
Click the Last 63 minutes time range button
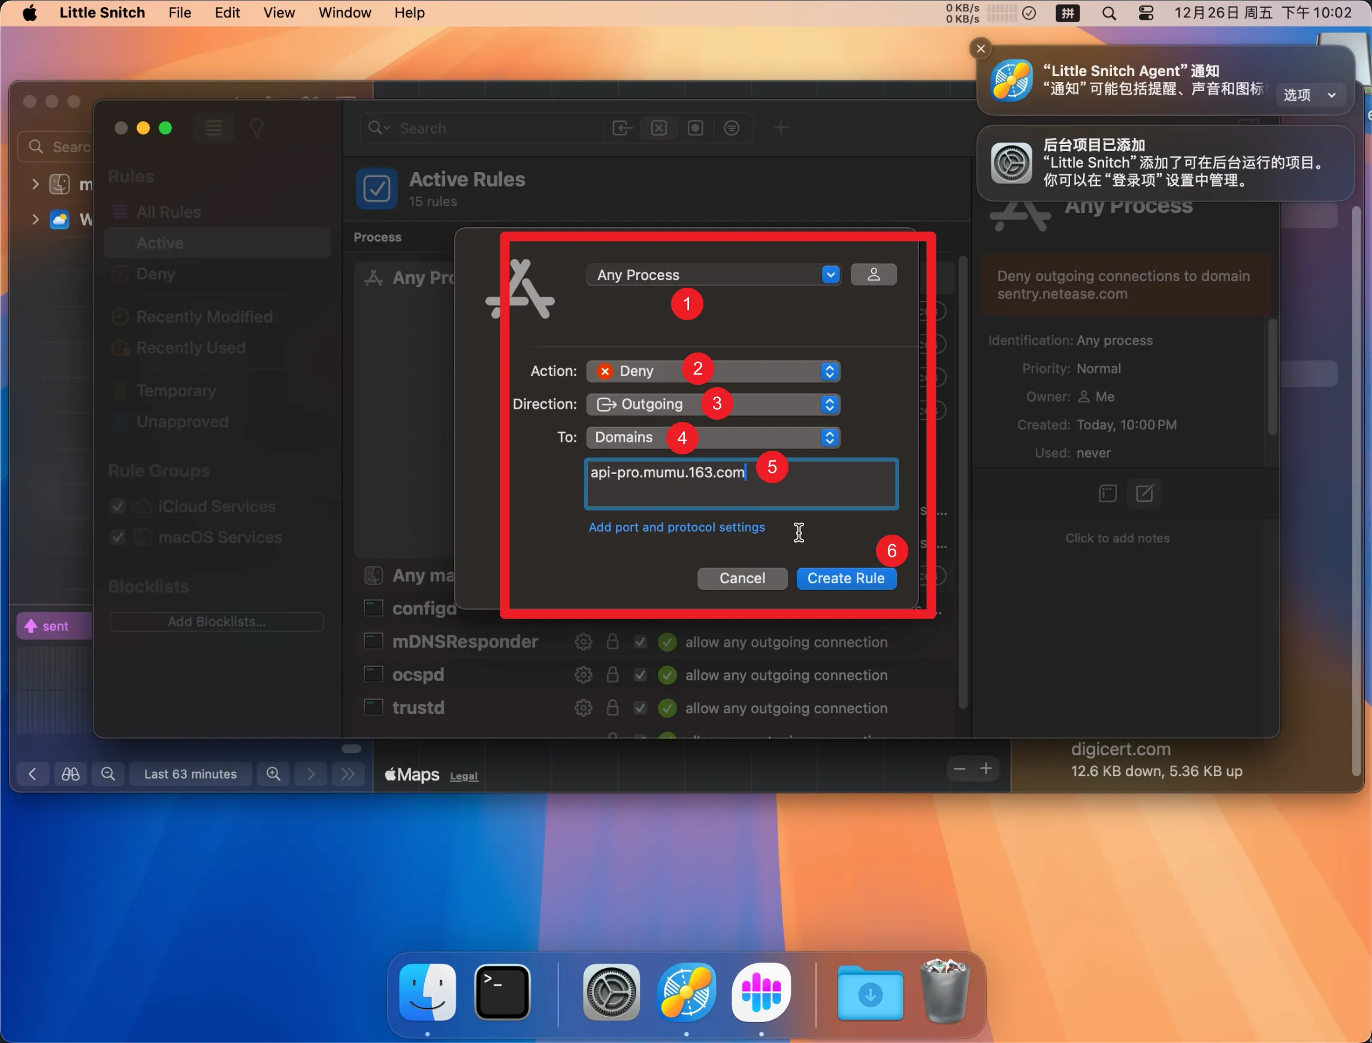point(191,773)
